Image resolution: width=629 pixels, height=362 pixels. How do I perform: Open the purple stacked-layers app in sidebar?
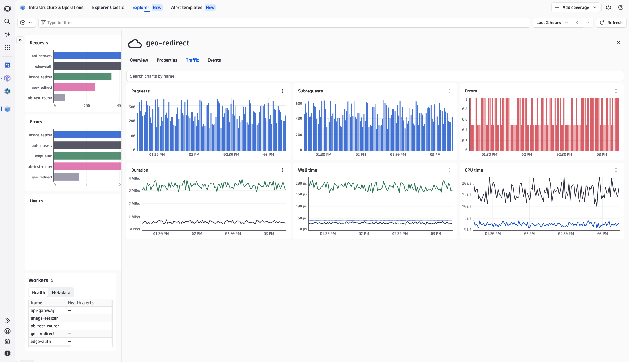coord(7,78)
